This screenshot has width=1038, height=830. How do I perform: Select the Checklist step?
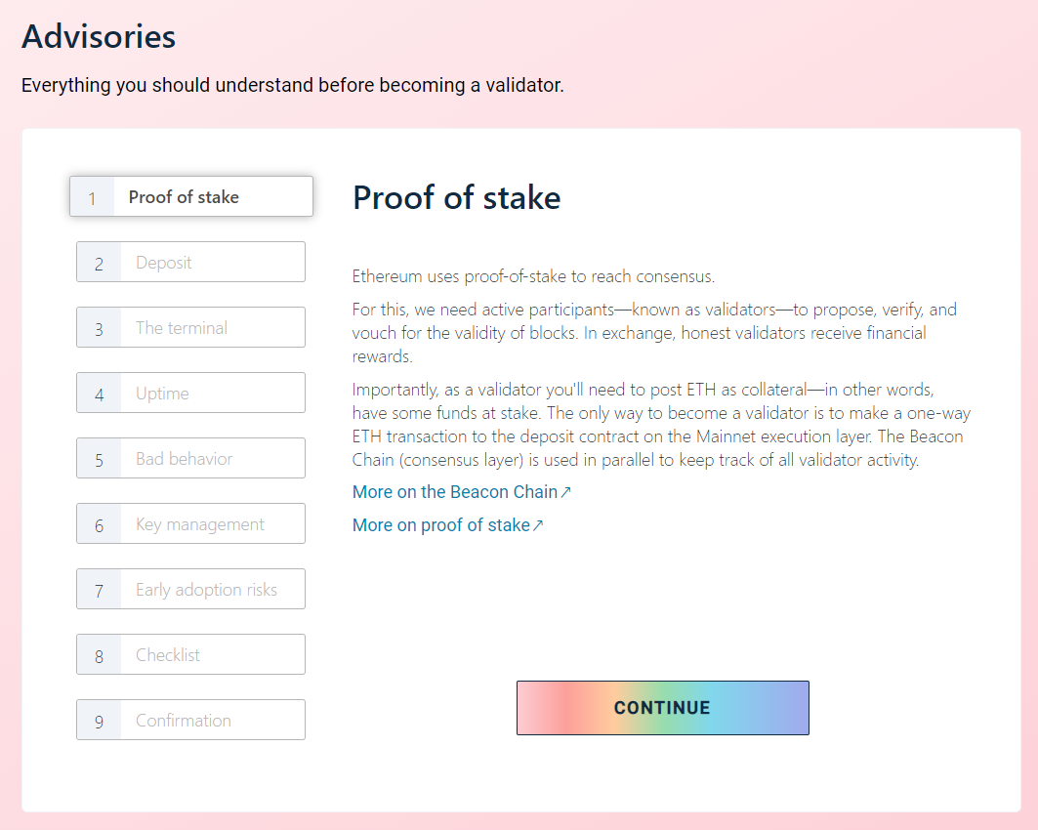(x=191, y=655)
